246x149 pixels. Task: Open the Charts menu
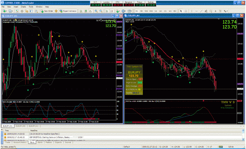pos(23,7)
